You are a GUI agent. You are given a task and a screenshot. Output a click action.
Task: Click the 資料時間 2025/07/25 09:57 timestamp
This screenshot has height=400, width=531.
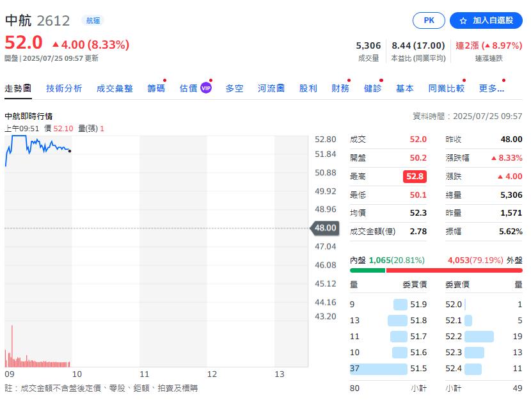467,116
